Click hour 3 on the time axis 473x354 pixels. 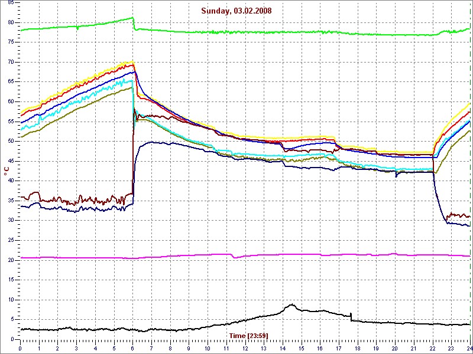[76, 348]
